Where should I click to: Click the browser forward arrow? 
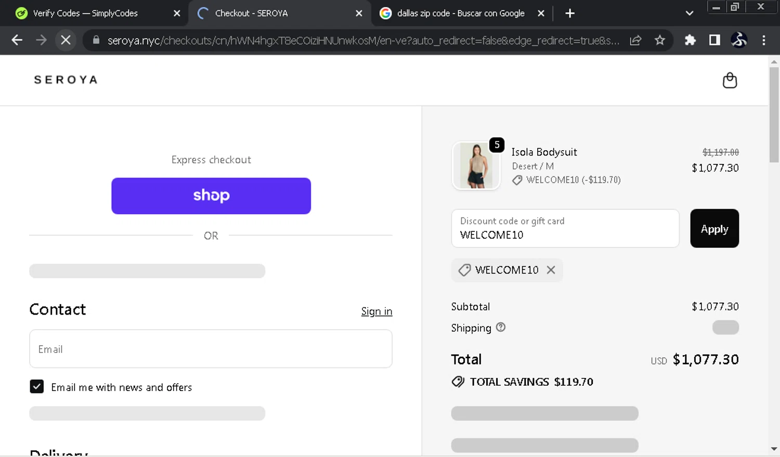pyautogui.click(x=41, y=40)
